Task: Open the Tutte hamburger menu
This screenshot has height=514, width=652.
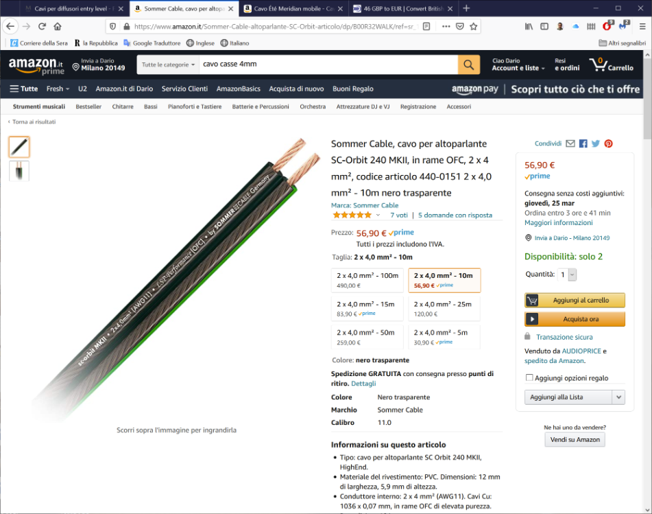Action: click(24, 89)
